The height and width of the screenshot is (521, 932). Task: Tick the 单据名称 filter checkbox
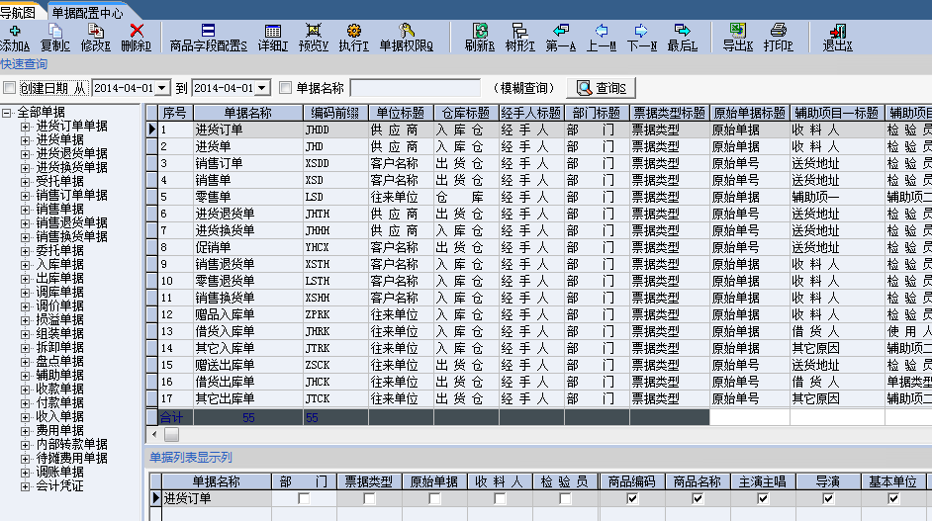pos(286,88)
